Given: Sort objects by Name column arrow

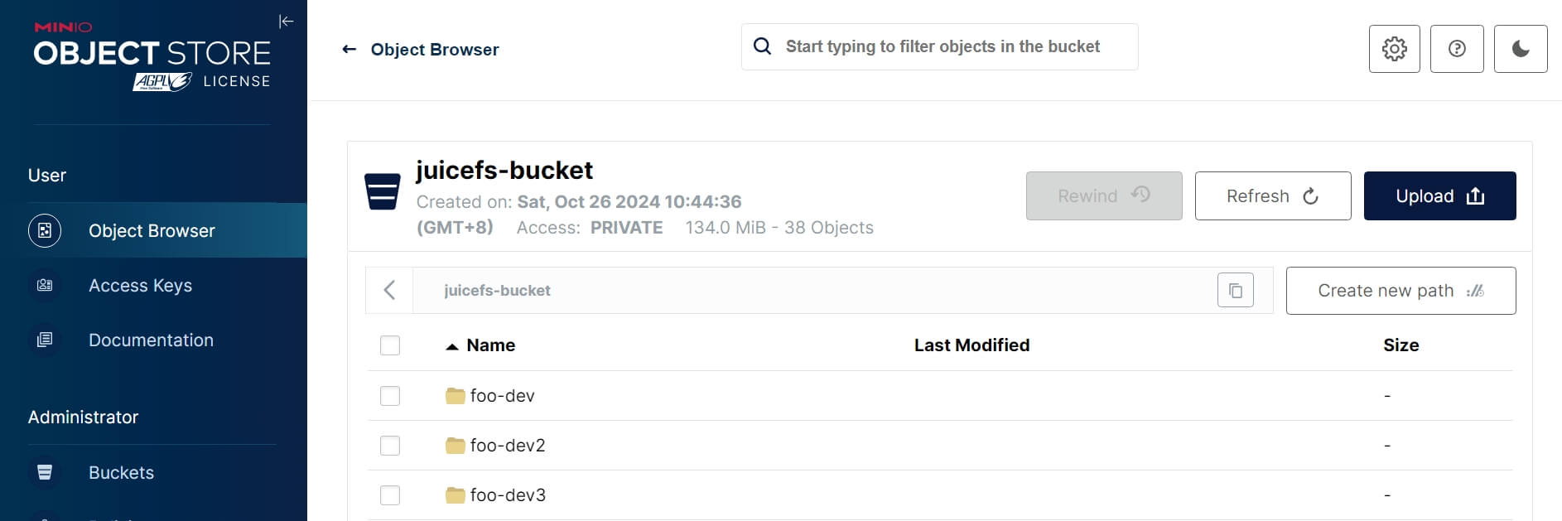Looking at the screenshot, I should pyautogui.click(x=452, y=346).
